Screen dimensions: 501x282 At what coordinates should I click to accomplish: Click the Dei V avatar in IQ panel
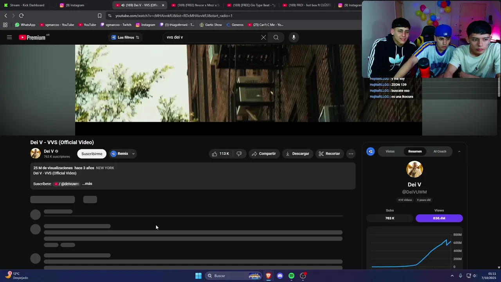click(x=414, y=169)
